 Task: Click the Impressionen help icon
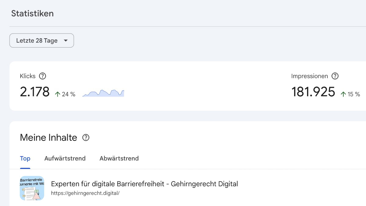point(335,76)
